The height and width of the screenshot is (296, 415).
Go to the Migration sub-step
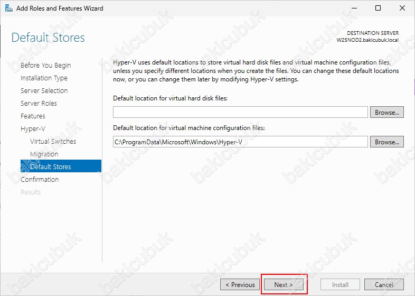click(44, 154)
